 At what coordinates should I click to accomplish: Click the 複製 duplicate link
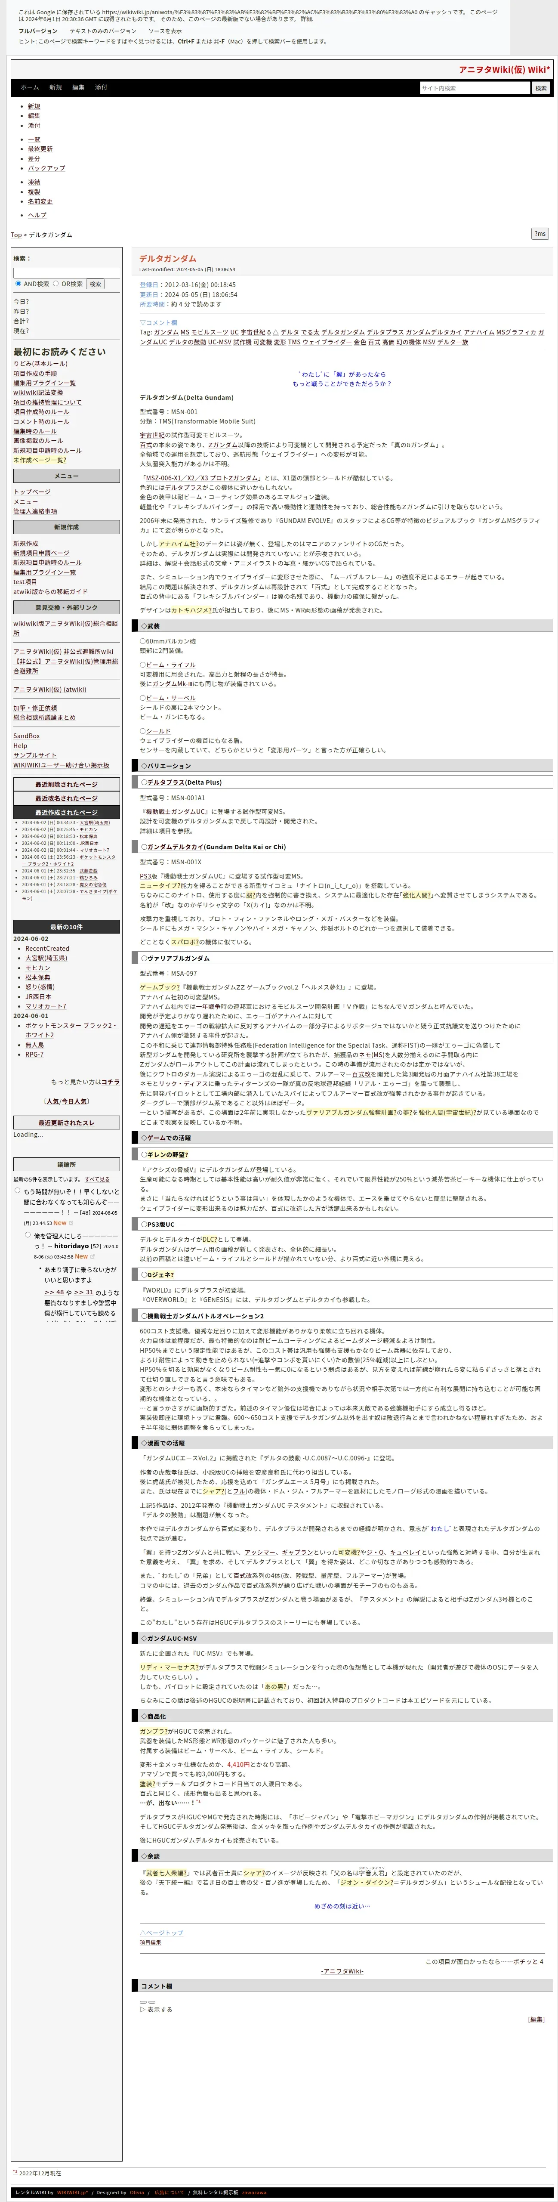[33, 192]
